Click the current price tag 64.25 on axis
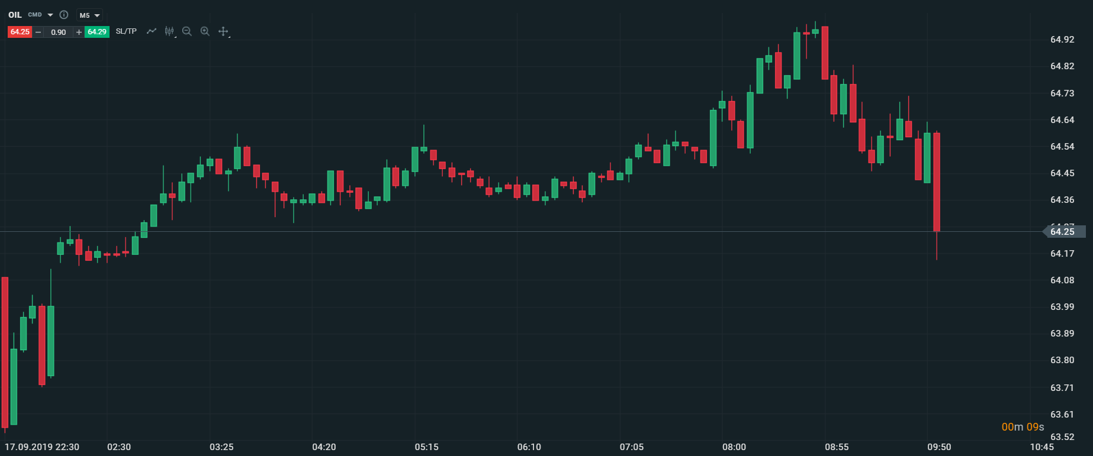Screen dimensions: 1093x456 [1063, 231]
